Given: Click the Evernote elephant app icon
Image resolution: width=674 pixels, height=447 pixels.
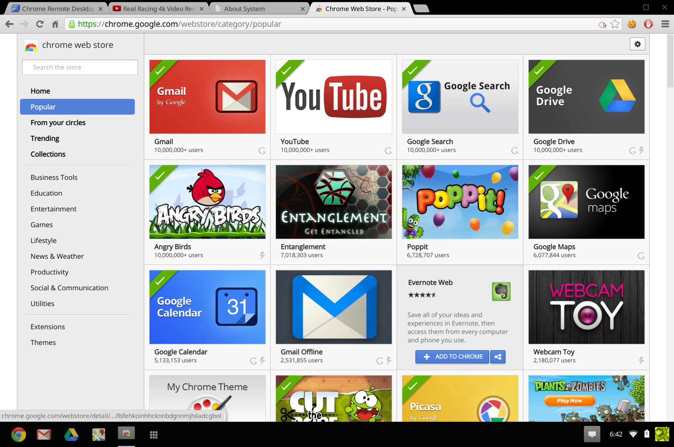Looking at the screenshot, I should [501, 291].
